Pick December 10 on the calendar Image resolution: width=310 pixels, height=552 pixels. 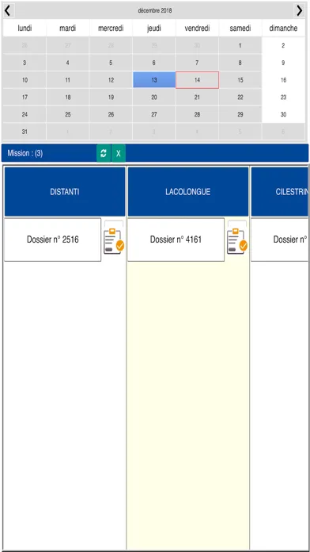25,80
